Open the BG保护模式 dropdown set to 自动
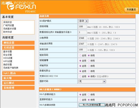The width and height of the screenshot is (139, 108). [83, 21]
